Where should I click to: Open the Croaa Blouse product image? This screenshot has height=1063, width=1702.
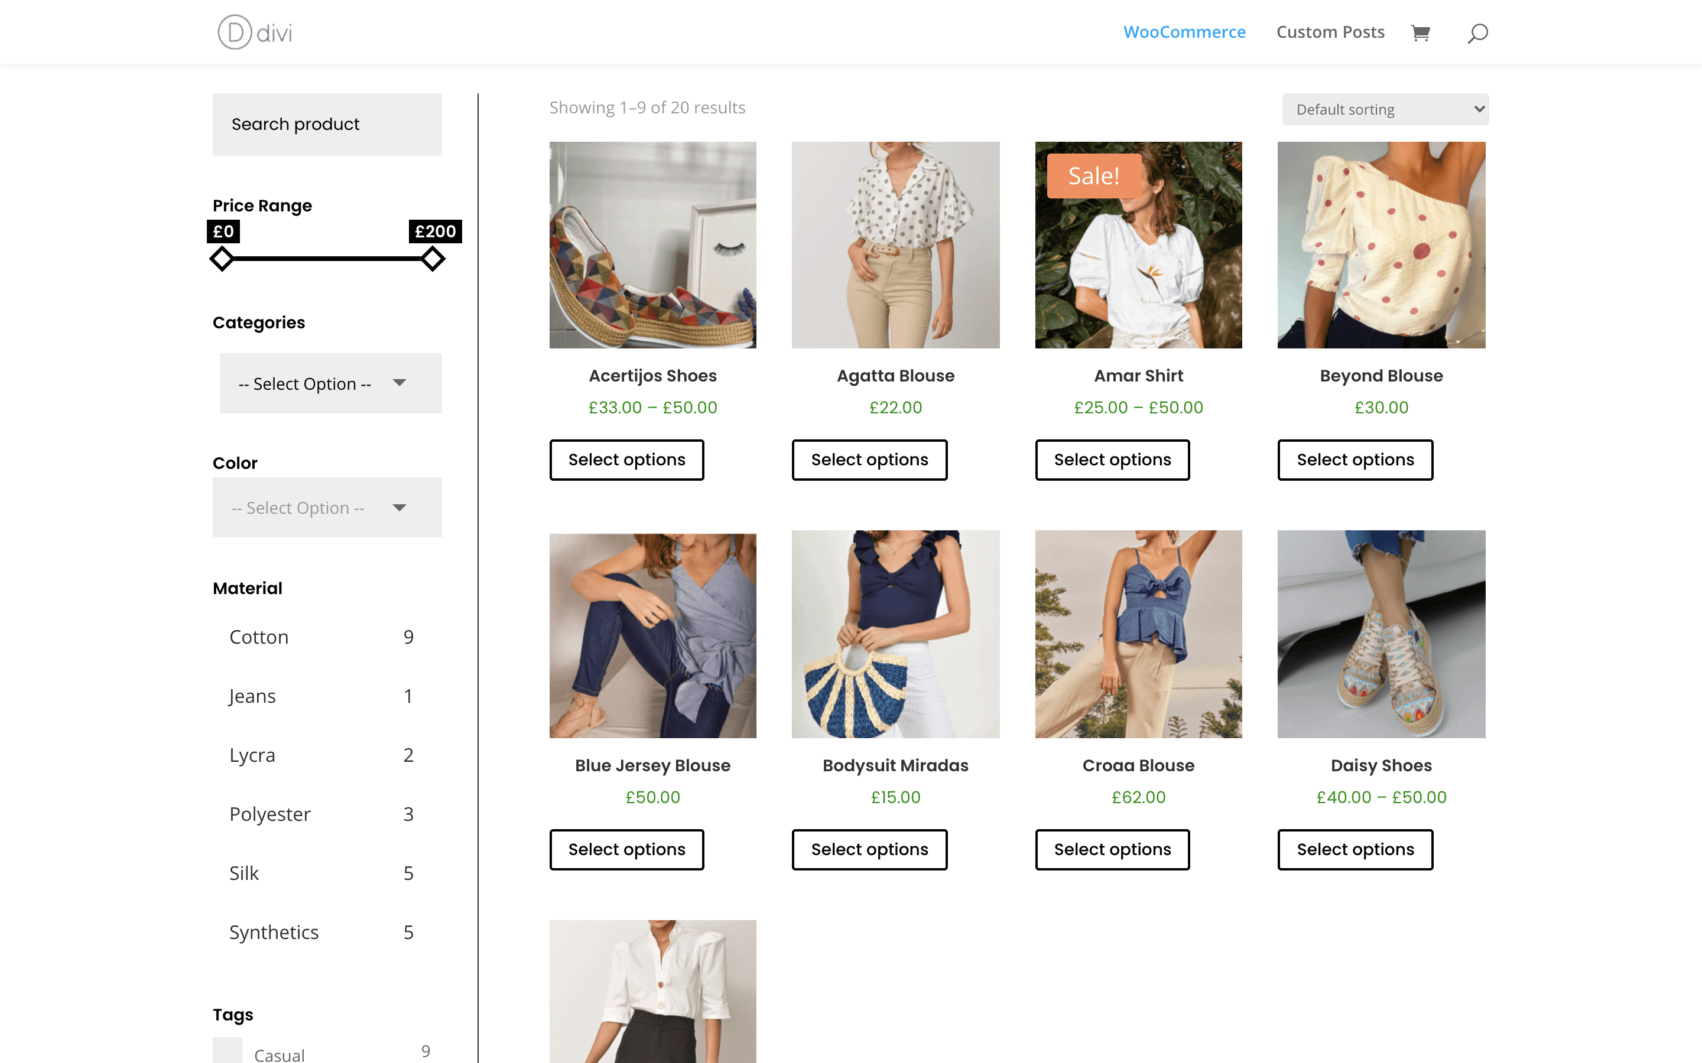(1138, 634)
